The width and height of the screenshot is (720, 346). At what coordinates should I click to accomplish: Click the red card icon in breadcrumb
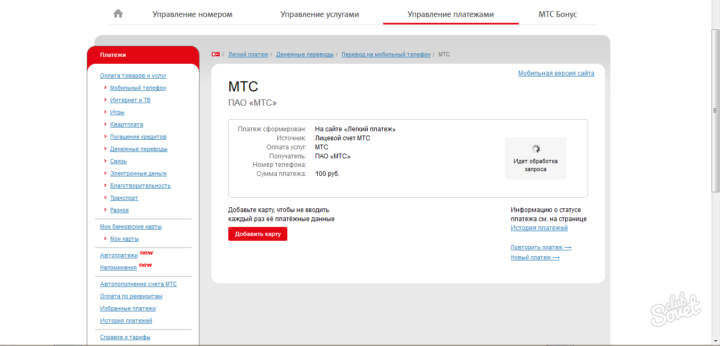(216, 54)
